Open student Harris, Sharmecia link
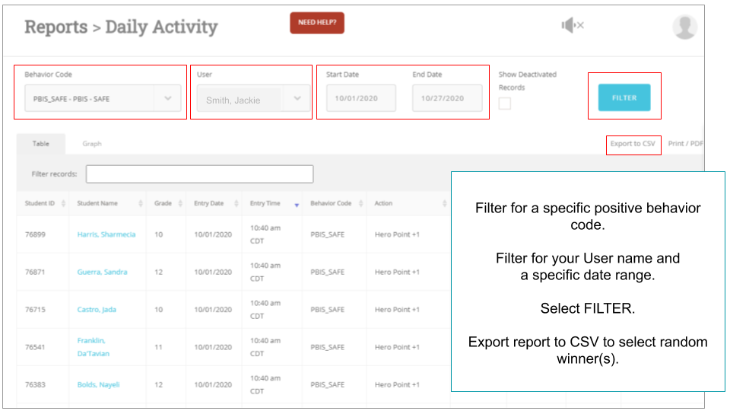The width and height of the screenshot is (730, 411). 106,234
